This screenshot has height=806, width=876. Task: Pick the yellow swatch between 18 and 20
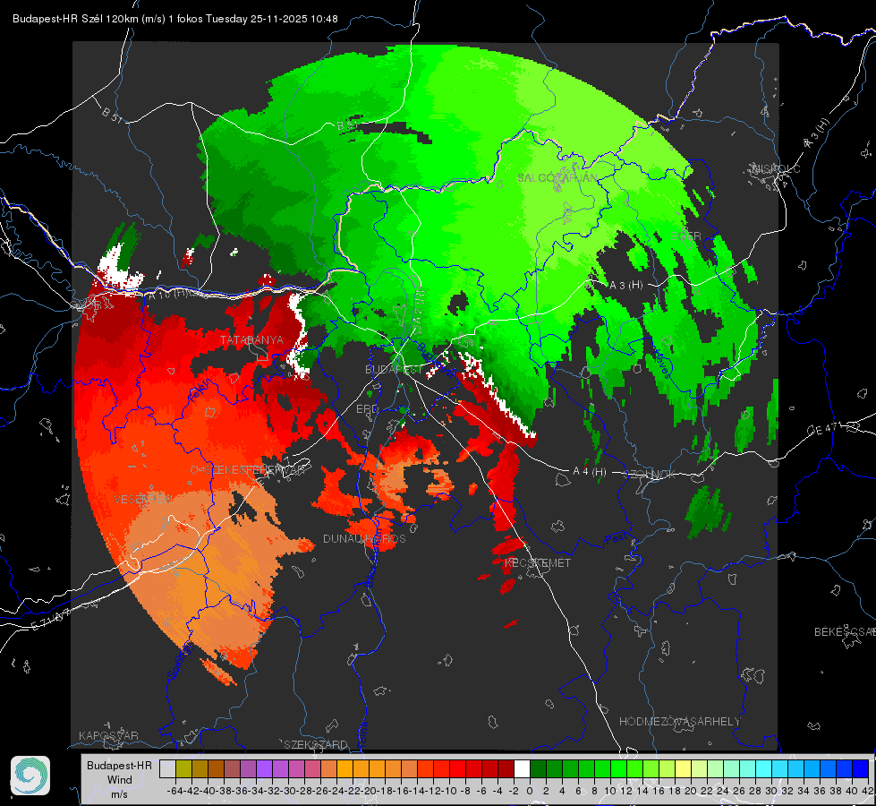pos(683,769)
